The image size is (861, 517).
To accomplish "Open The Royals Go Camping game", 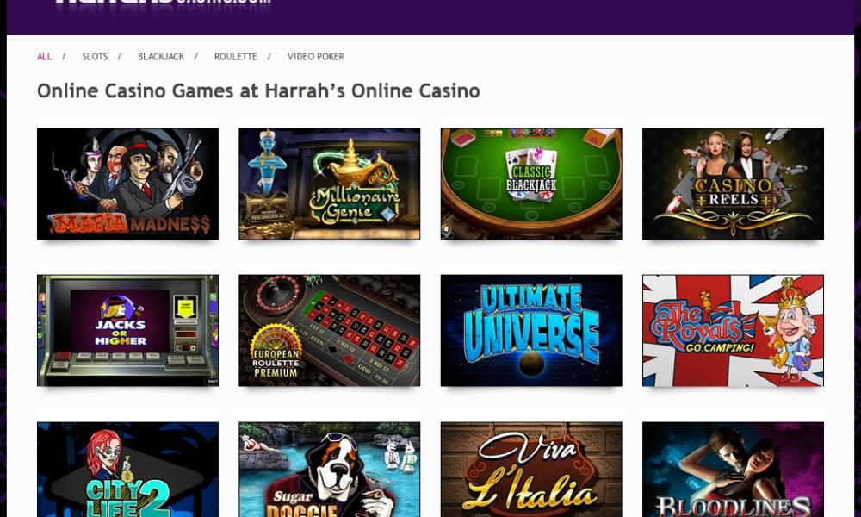I will pyautogui.click(x=733, y=331).
